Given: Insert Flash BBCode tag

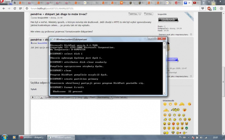Looking at the screenshot, I should pos(93,97).
